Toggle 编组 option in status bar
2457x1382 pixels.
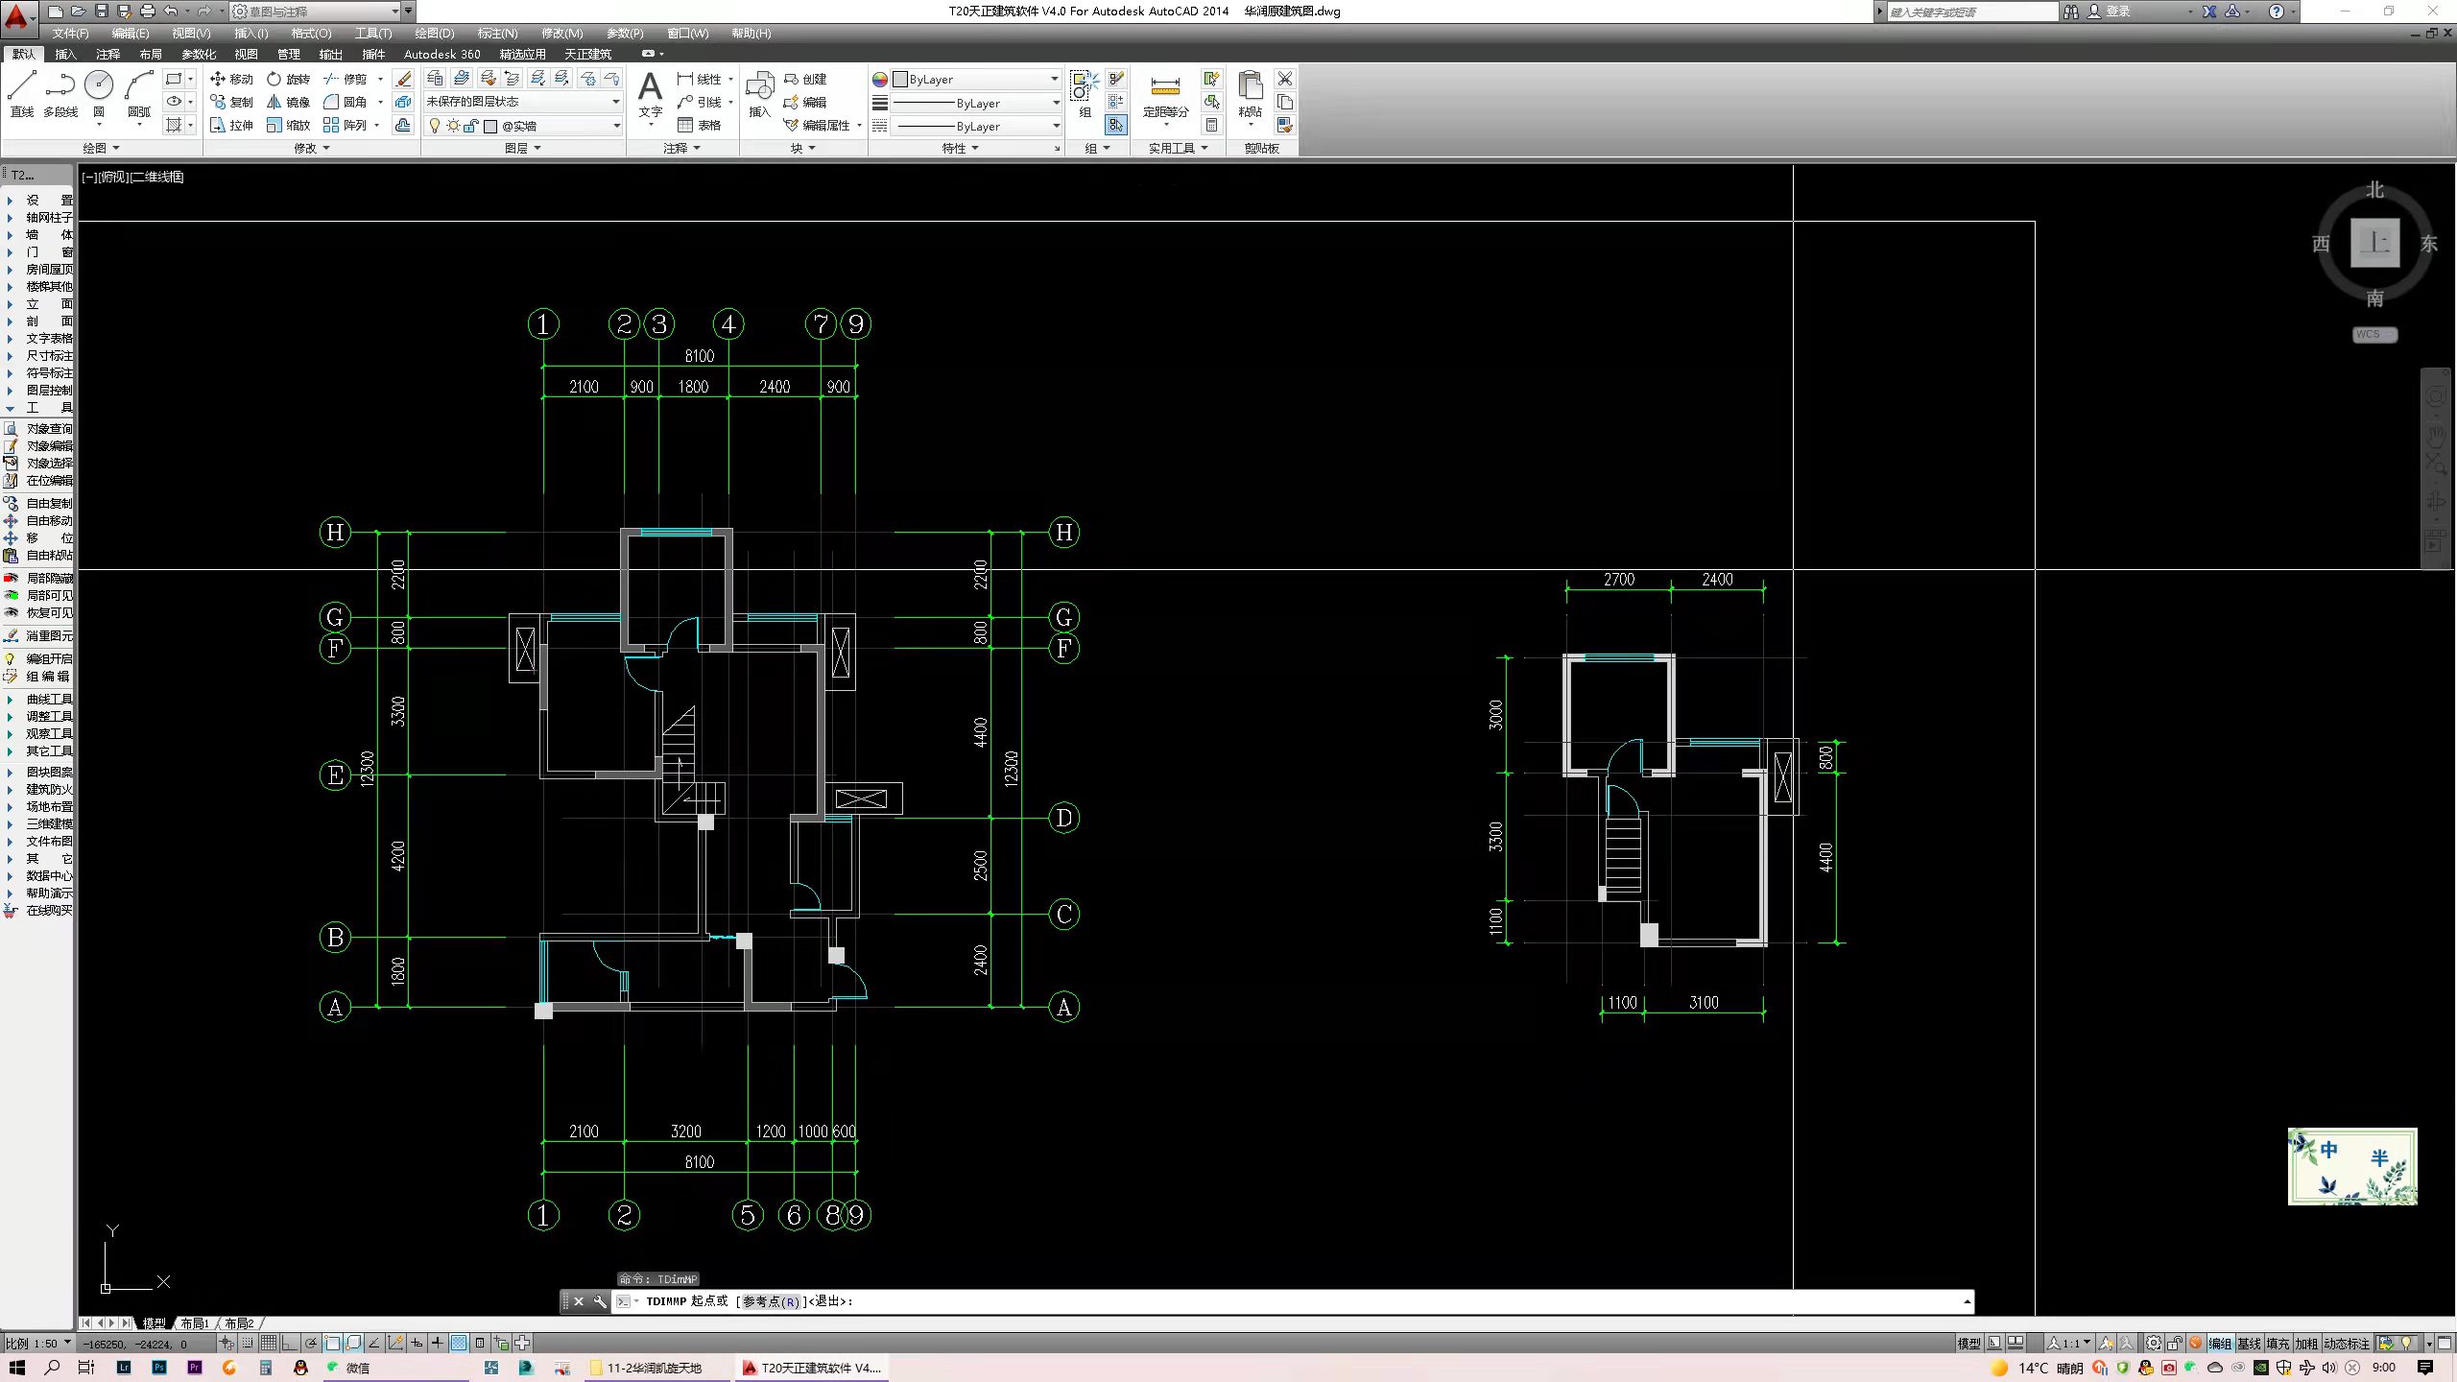(2220, 1343)
